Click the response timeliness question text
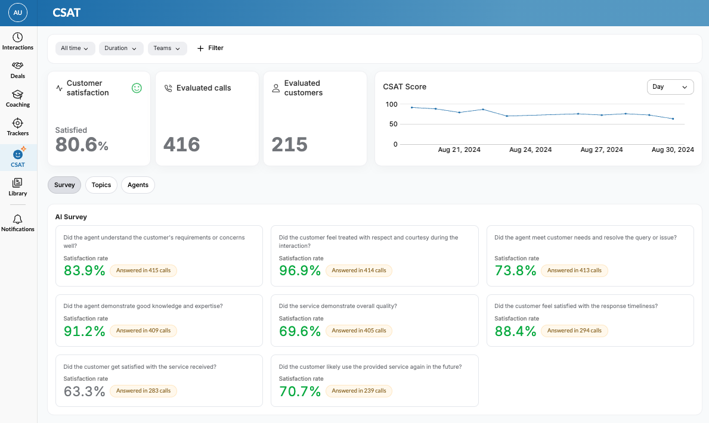Image resolution: width=709 pixels, height=423 pixels. coord(576,306)
